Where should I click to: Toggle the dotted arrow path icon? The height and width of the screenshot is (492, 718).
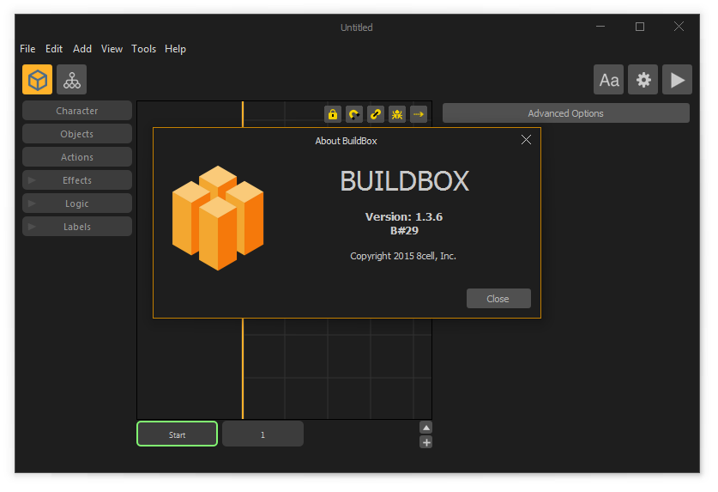pyautogui.click(x=419, y=114)
